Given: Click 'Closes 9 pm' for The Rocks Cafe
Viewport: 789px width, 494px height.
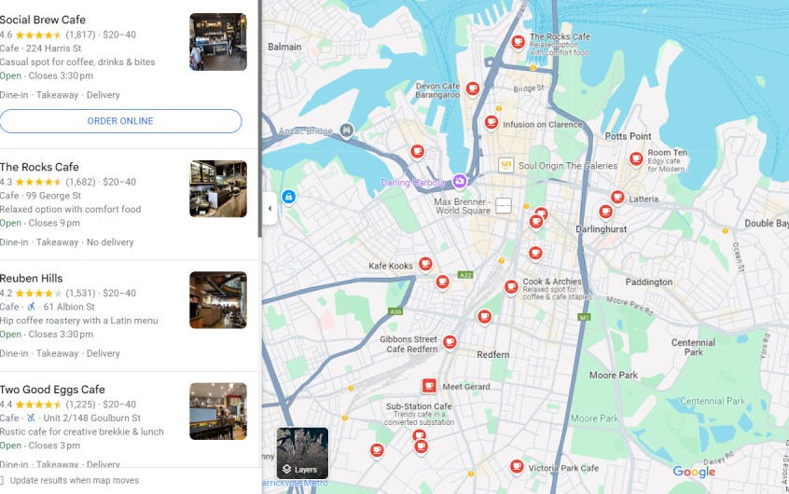Looking at the screenshot, I should 54,223.
